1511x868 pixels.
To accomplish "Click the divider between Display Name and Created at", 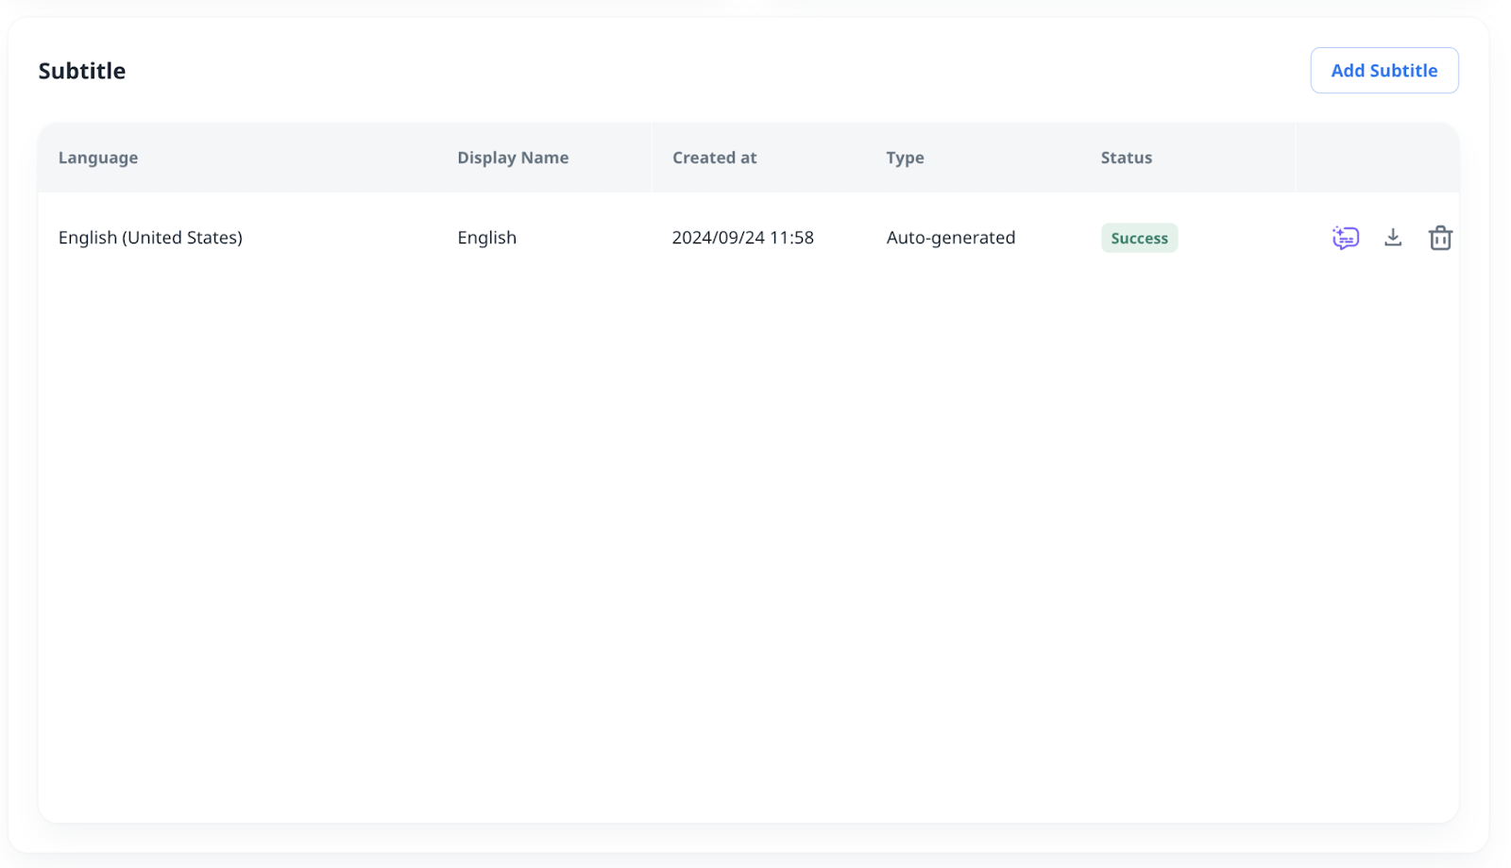I will point(652,158).
